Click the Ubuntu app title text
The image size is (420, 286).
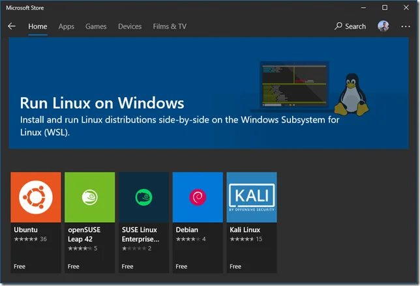[25, 230]
